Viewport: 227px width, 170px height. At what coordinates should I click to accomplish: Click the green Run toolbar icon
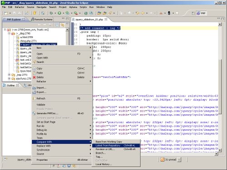point(59,13)
